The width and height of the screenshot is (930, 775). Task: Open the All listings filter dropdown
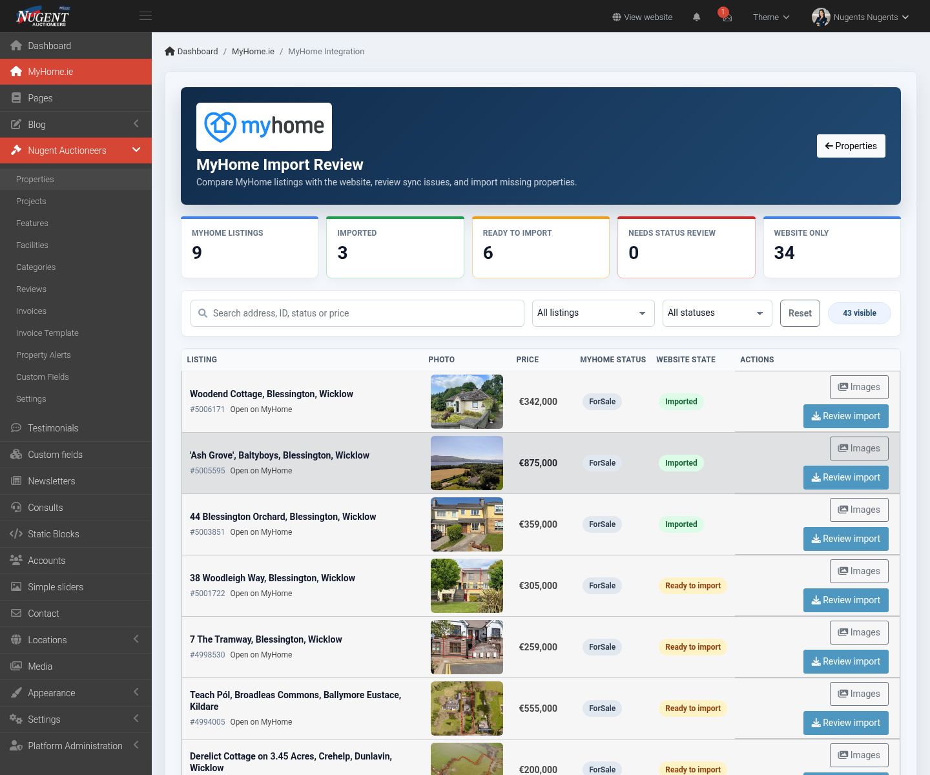[x=594, y=313]
